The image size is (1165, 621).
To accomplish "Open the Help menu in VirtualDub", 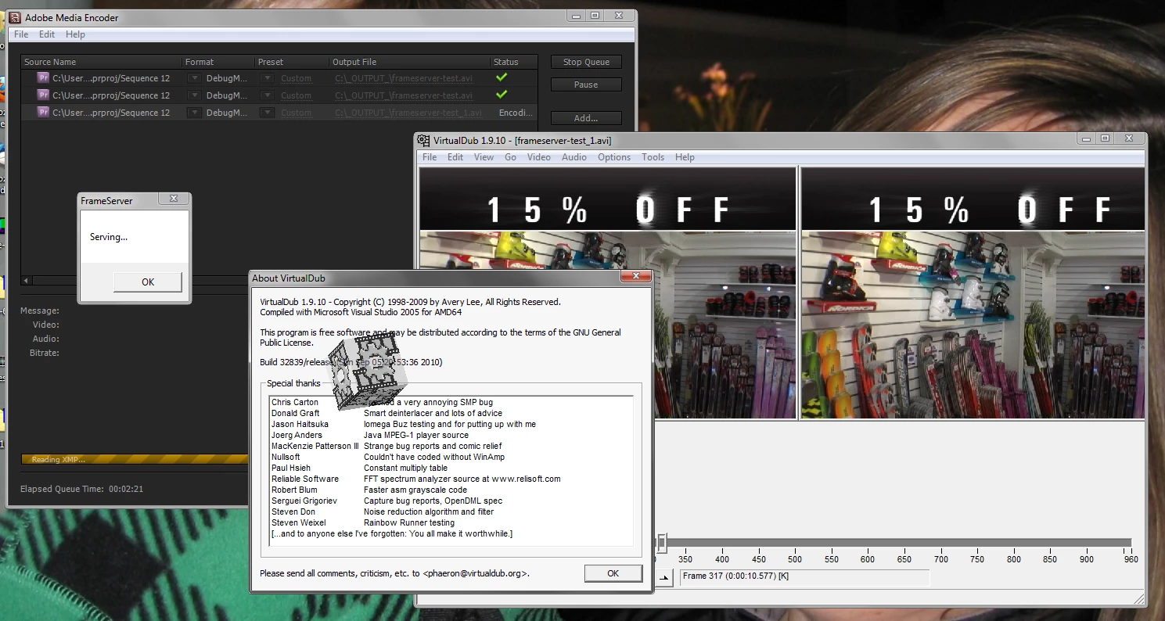I will click(685, 157).
